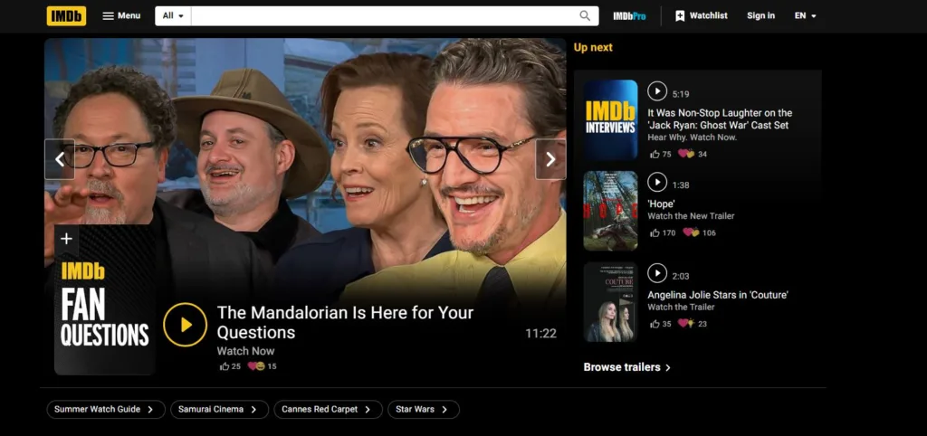Open Cannes Red Carpet chip
The image size is (927, 436).
[328, 410]
